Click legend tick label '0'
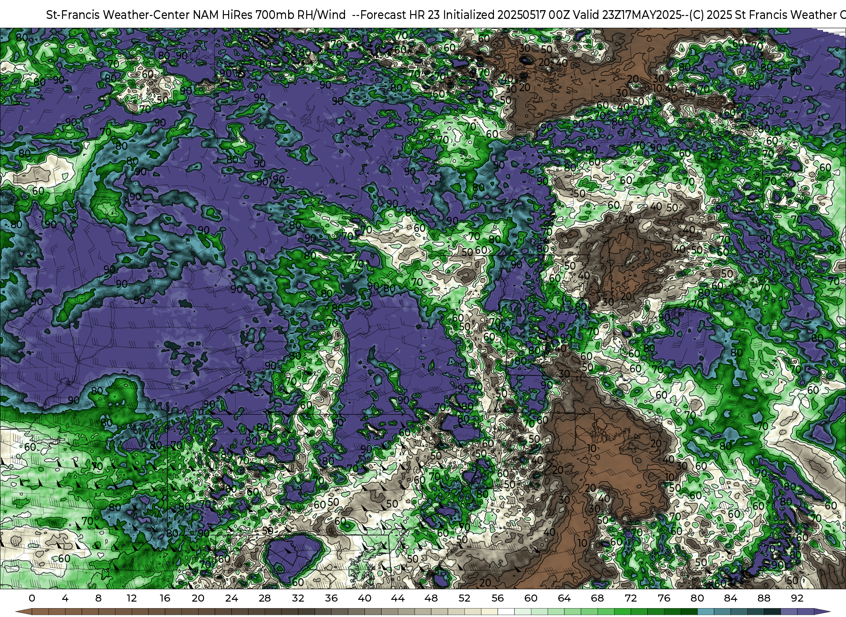The height and width of the screenshot is (617, 846). coord(32,598)
